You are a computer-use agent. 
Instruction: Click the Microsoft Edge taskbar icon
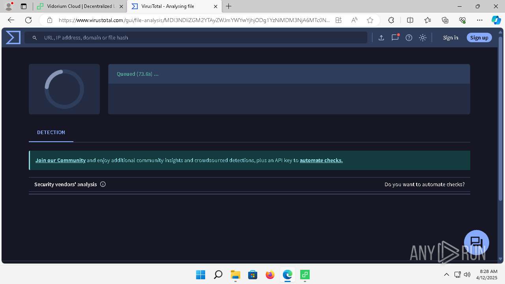(287, 275)
